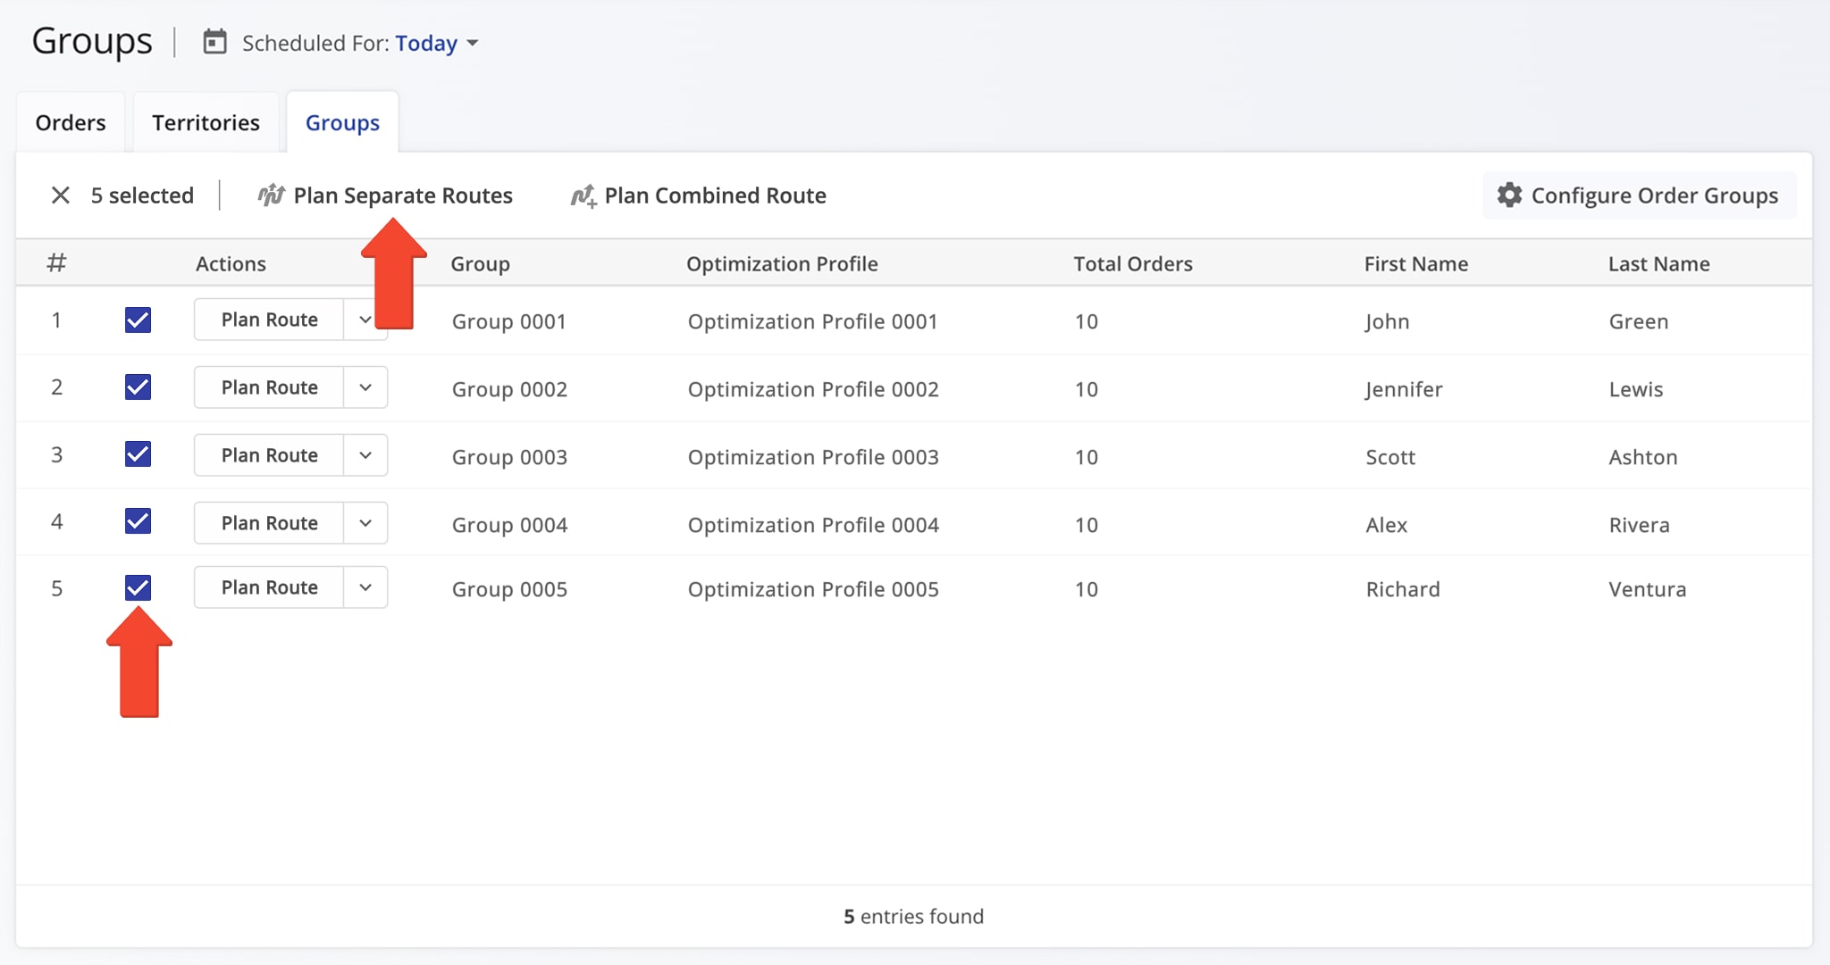This screenshot has width=1830, height=965.
Task: Click last name Green
Action: [1639, 321]
